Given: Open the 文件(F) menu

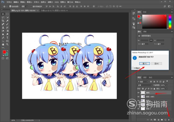Looking at the screenshot, I should point(9,2).
